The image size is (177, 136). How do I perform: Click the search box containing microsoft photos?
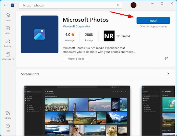(x=70, y=5)
